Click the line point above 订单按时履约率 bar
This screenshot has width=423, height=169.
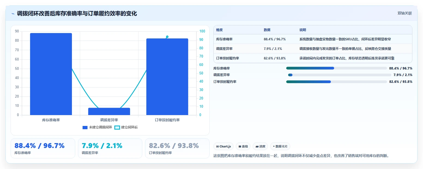click(x=167, y=37)
